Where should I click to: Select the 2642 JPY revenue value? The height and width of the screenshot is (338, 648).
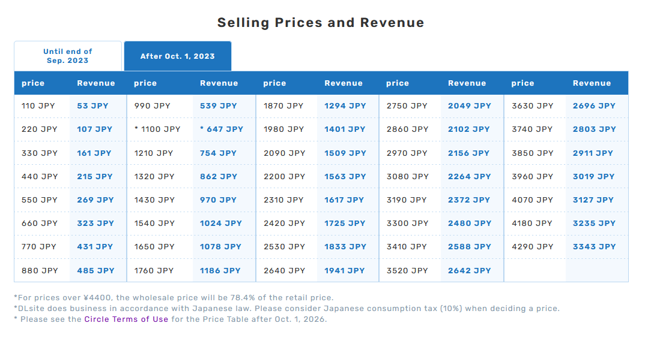point(469,271)
